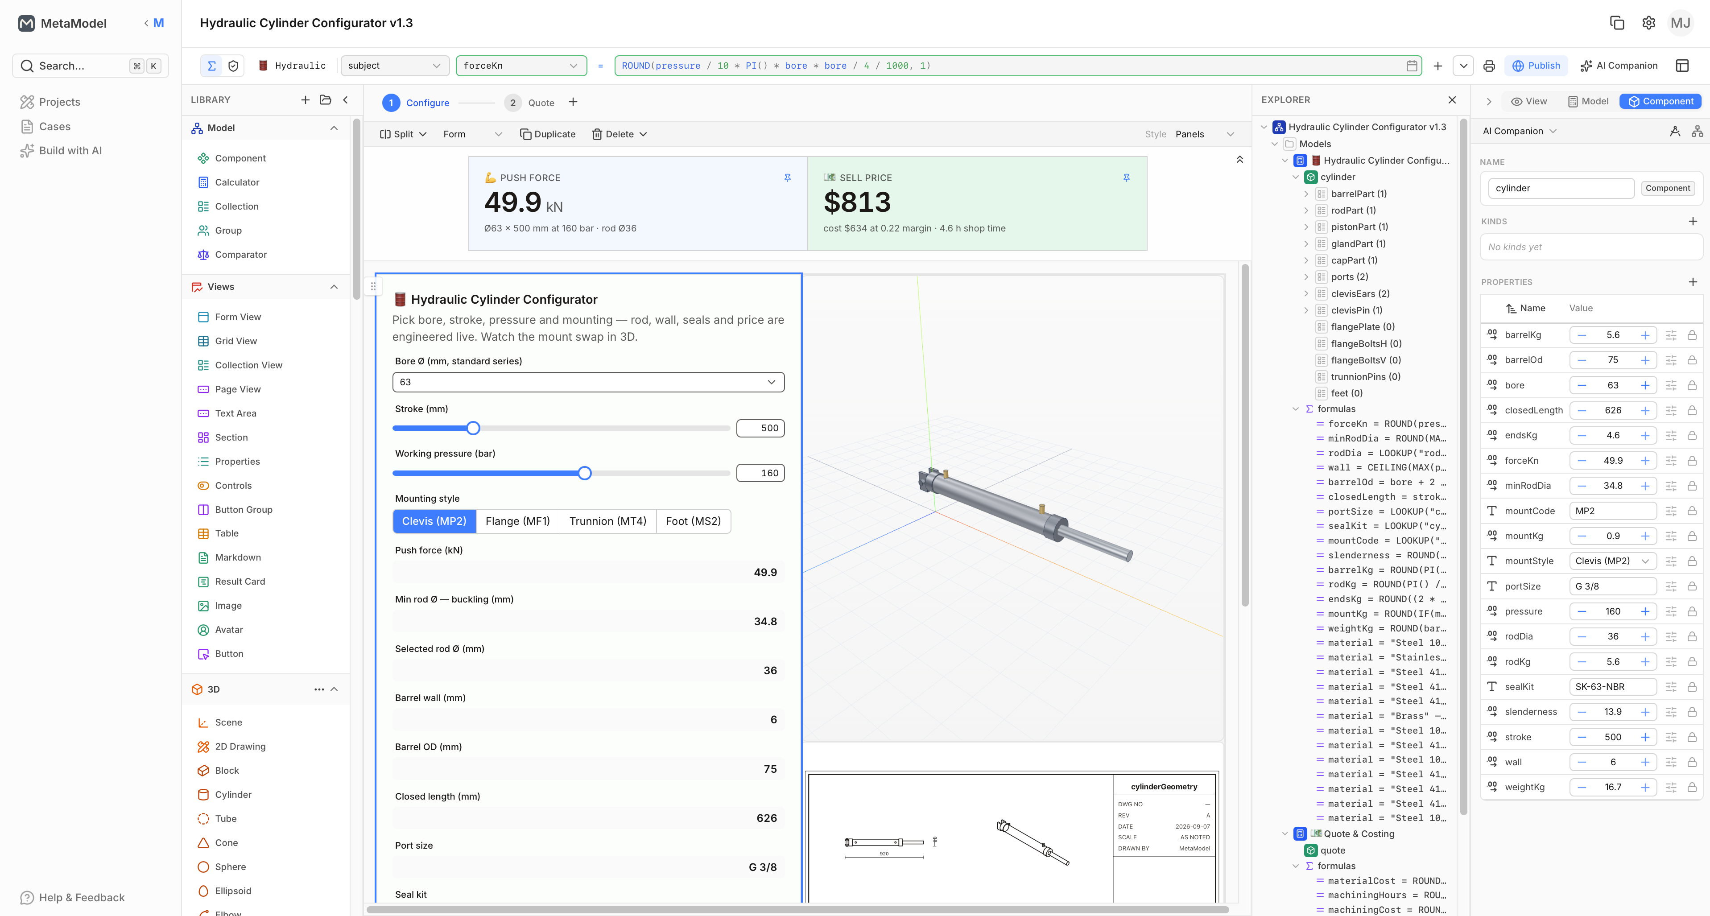Select Clevis (MP2) mounting style
The height and width of the screenshot is (916, 1710).
pyautogui.click(x=434, y=522)
